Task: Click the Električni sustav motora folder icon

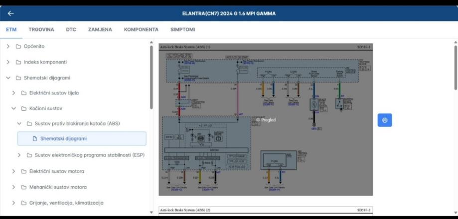Action: click(x=23, y=171)
